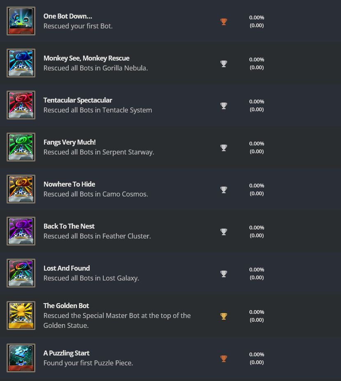This screenshot has width=341, height=381.
Task: Click the Lost And Found trophy title
Action: (x=67, y=268)
